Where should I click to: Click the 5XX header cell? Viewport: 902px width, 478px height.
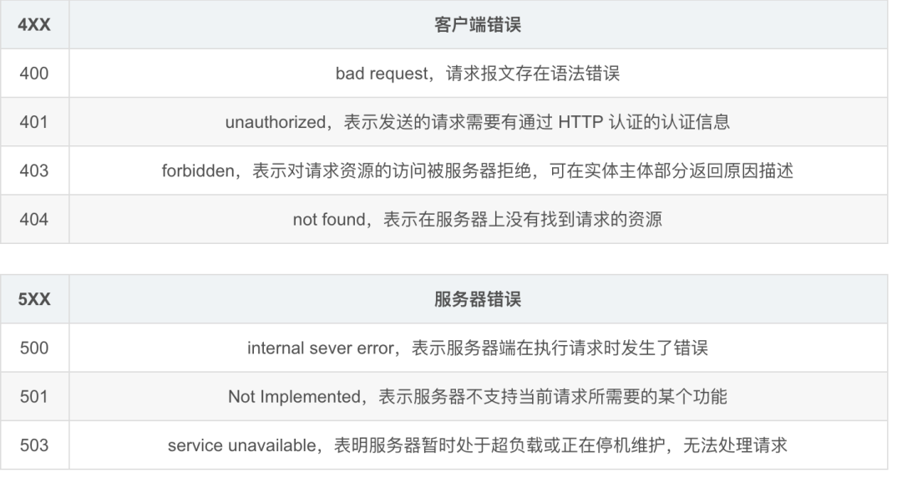click(34, 300)
